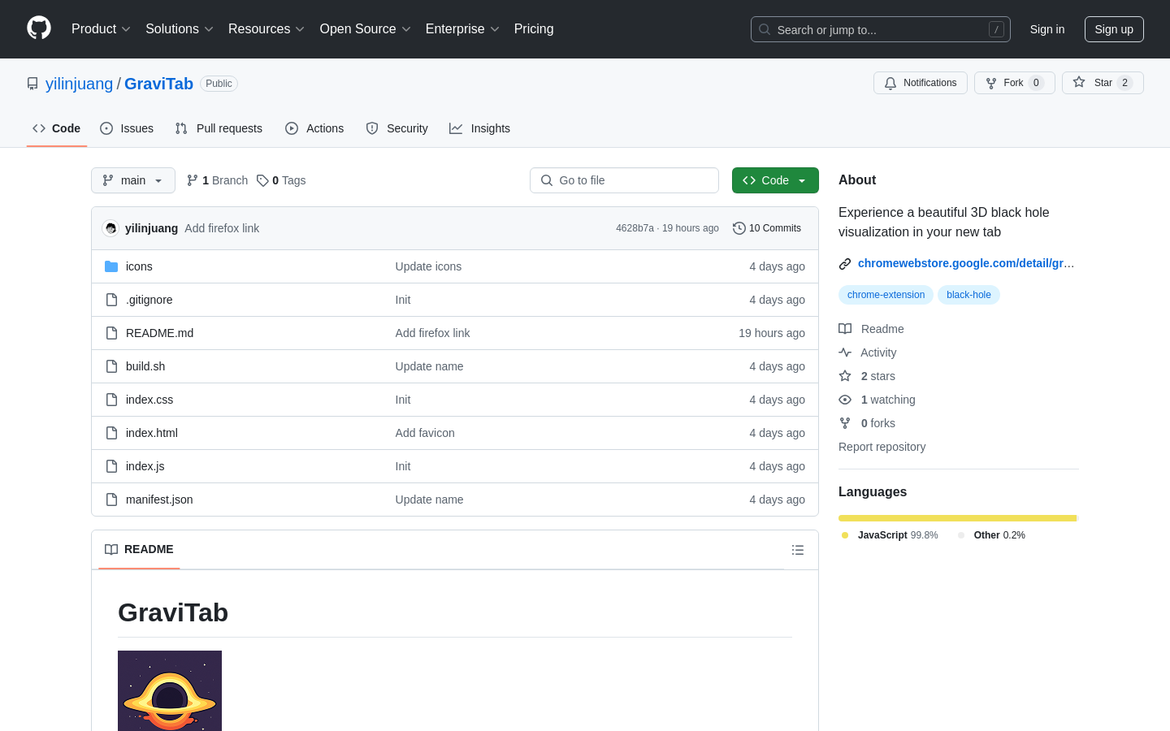Click the fork icon next to 0 forks
This screenshot has width=1170, height=731.
coord(845,423)
